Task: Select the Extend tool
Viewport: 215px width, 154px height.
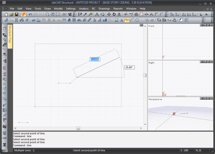Action: click(131, 14)
